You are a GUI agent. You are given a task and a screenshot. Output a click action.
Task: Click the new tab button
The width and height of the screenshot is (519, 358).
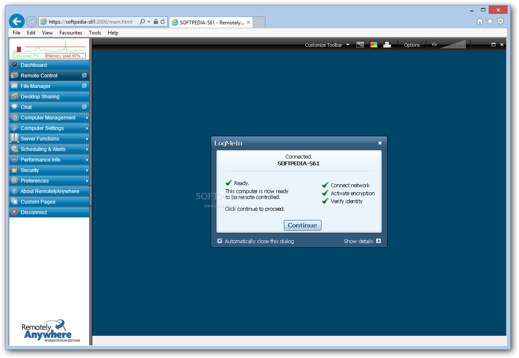point(259,22)
